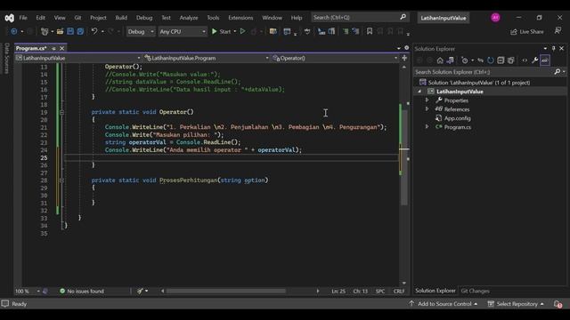Save the current file with Save icon
Screen dimensions: 570x320
[x=70, y=32]
